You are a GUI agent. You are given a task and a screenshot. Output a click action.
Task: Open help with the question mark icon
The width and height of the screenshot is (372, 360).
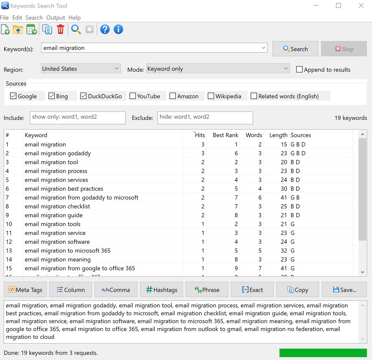[105, 30]
